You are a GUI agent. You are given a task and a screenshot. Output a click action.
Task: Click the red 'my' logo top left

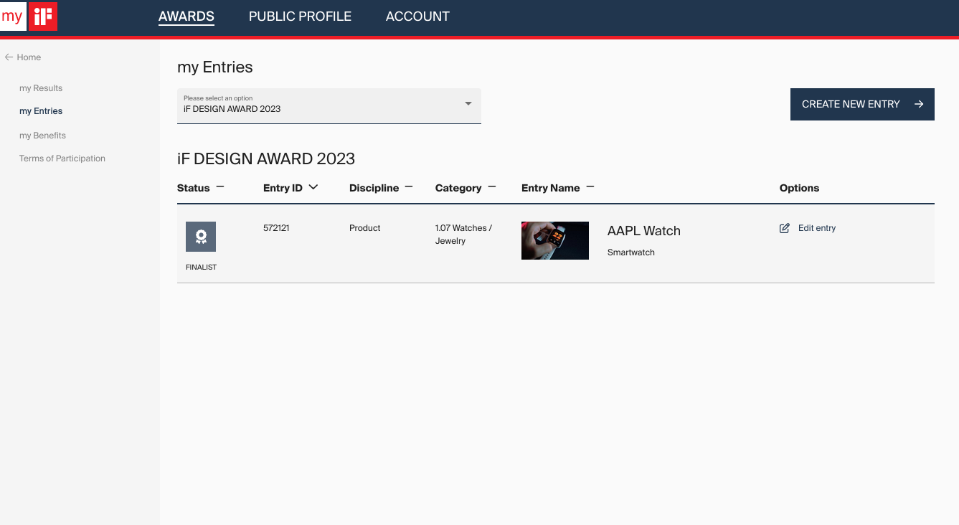tap(12, 16)
